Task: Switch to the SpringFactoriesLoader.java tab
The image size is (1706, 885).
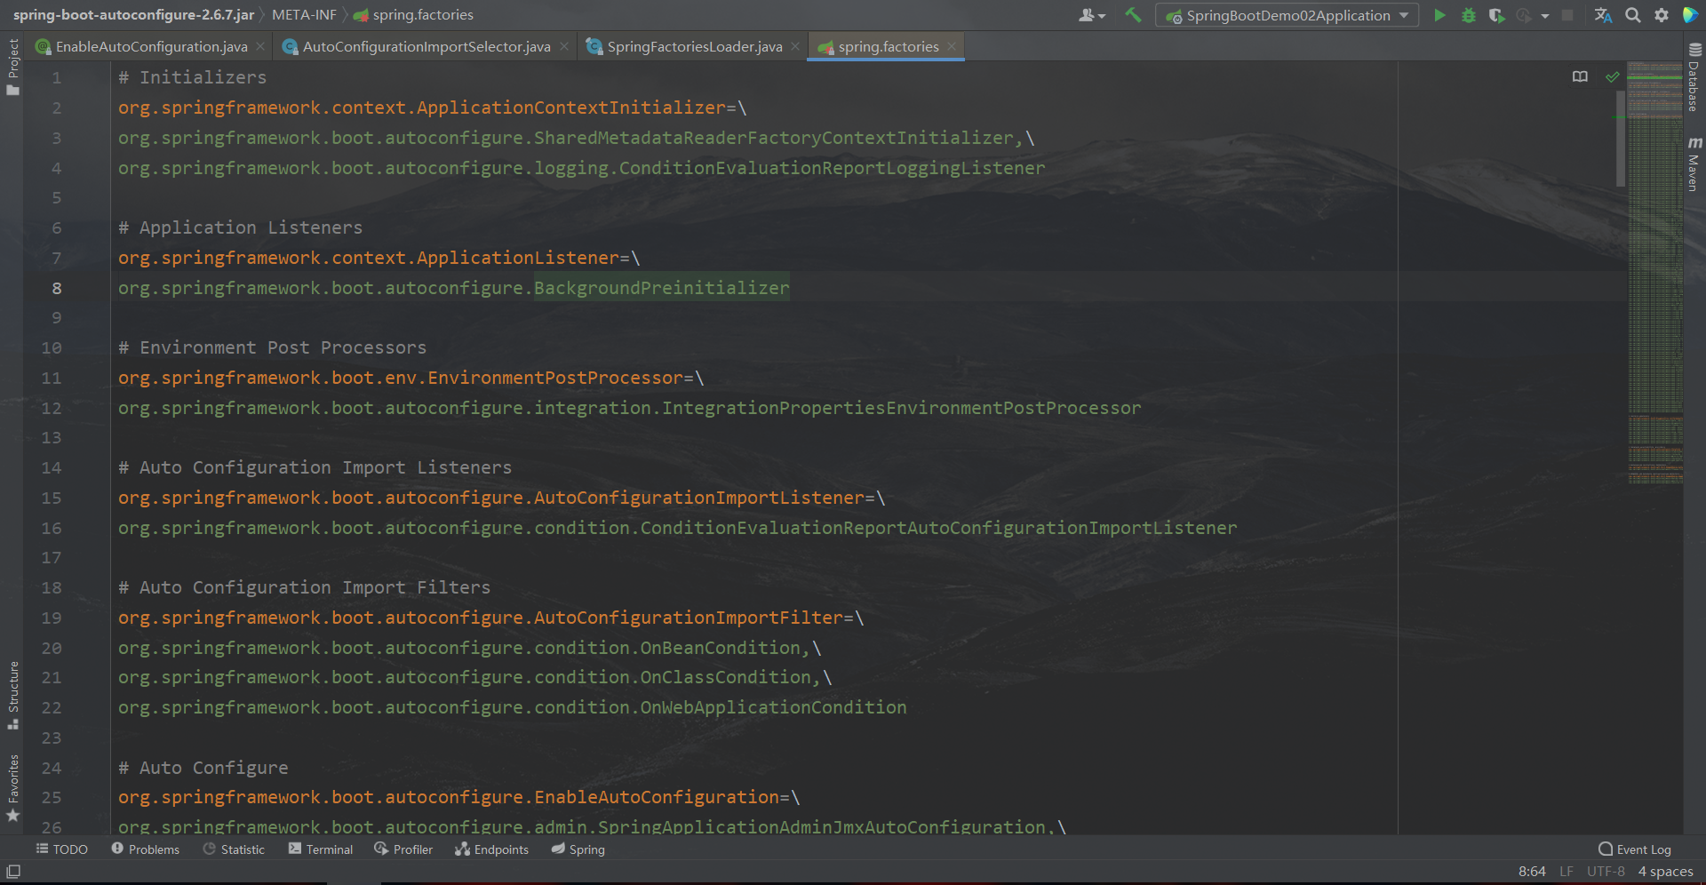Action: pyautogui.click(x=694, y=47)
